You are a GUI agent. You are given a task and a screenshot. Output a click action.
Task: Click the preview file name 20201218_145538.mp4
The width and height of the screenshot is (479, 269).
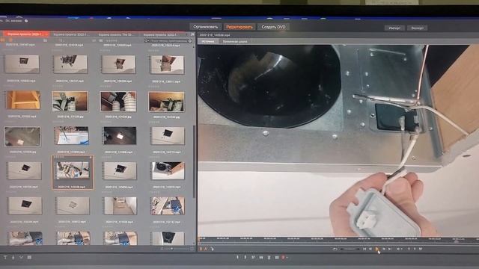click(x=215, y=35)
